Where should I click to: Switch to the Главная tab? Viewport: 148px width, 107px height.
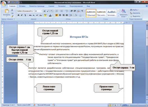click(12, 6)
